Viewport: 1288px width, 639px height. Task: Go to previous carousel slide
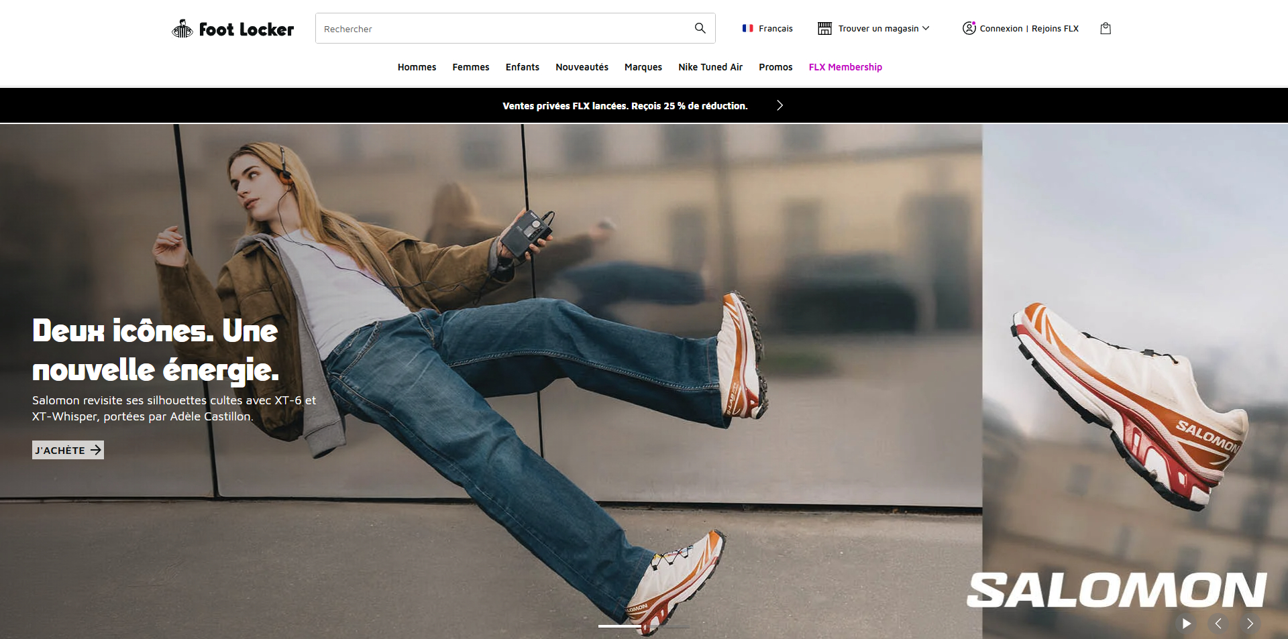click(x=1218, y=624)
